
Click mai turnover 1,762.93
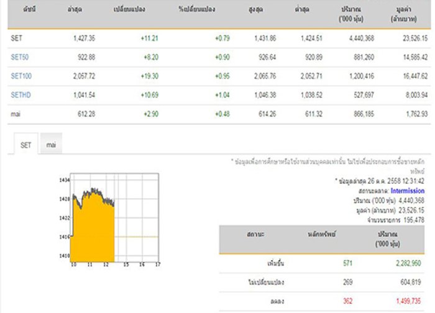click(x=417, y=114)
